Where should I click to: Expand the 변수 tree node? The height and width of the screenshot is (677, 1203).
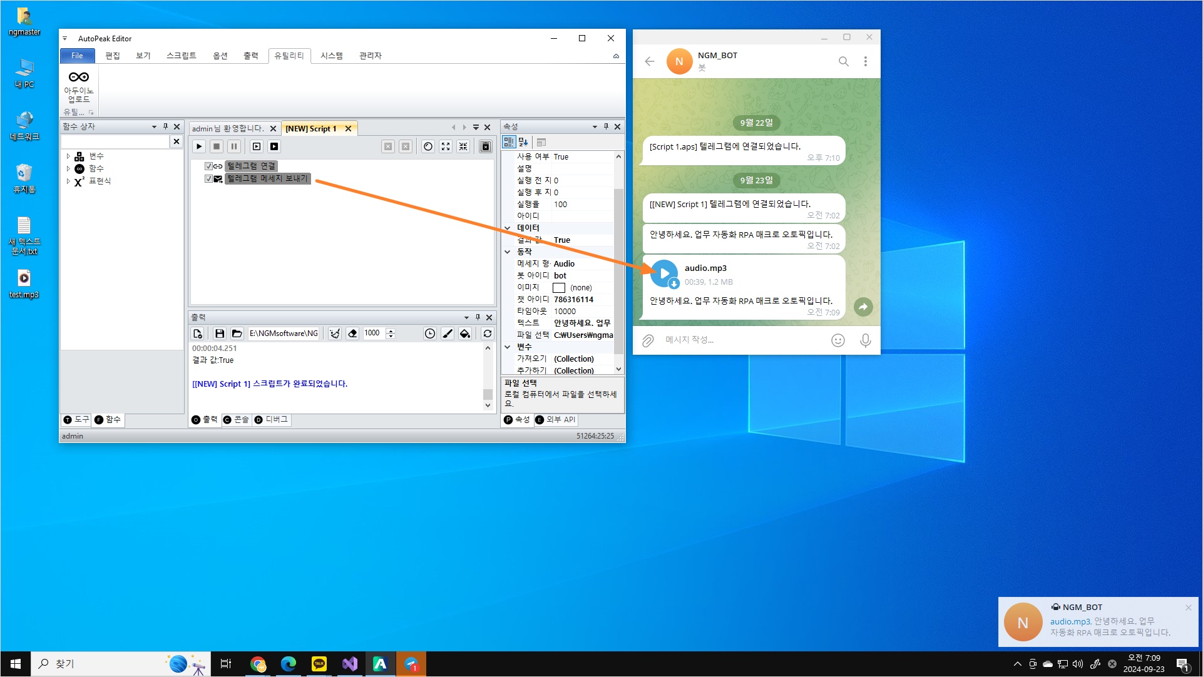click(x=68, y=156)
